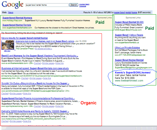Switch to the News tab
The width and height of the screenshot is (157, 130).
pyautogui.click(x=11, y=13)
